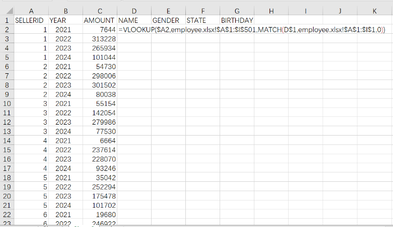Click year cell in row 3

click(x=65, y=39)
